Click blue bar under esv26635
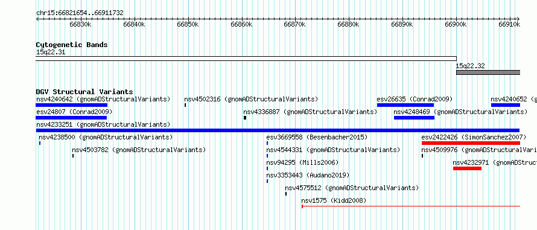The height and width of the screenshot is (230, 537). click(x=405, y=105)
